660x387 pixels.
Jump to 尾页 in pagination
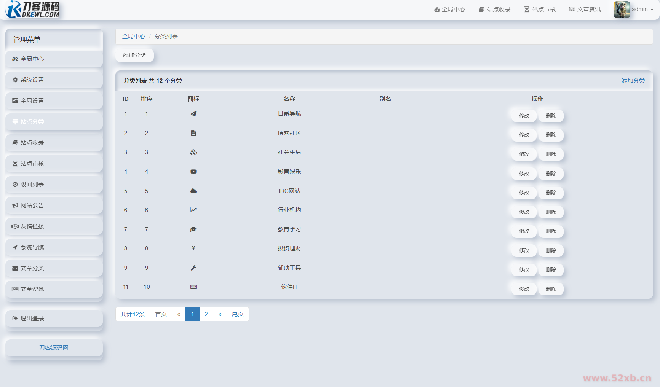pos(238,314)
